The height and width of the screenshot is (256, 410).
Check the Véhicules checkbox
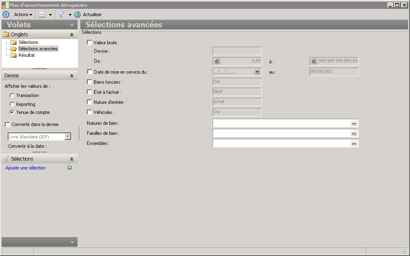89,112
